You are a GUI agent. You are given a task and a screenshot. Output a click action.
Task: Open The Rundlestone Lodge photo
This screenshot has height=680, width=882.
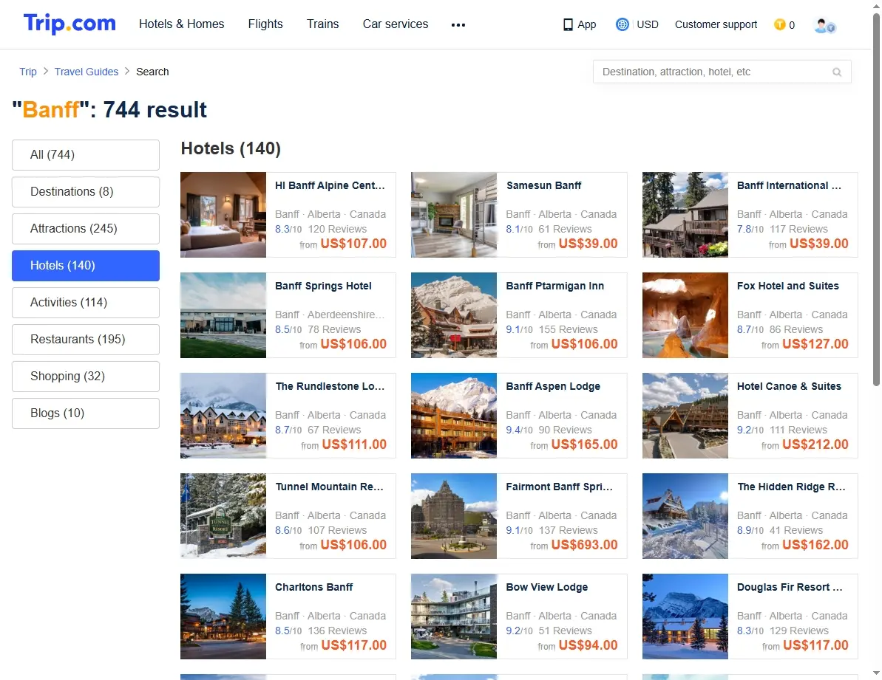pos(223,416)
